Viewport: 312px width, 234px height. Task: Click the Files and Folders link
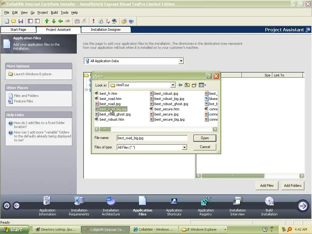click(x=26, y=96)
